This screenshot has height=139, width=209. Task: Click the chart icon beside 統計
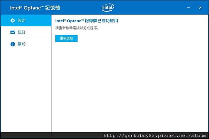[x=13, y=32]
